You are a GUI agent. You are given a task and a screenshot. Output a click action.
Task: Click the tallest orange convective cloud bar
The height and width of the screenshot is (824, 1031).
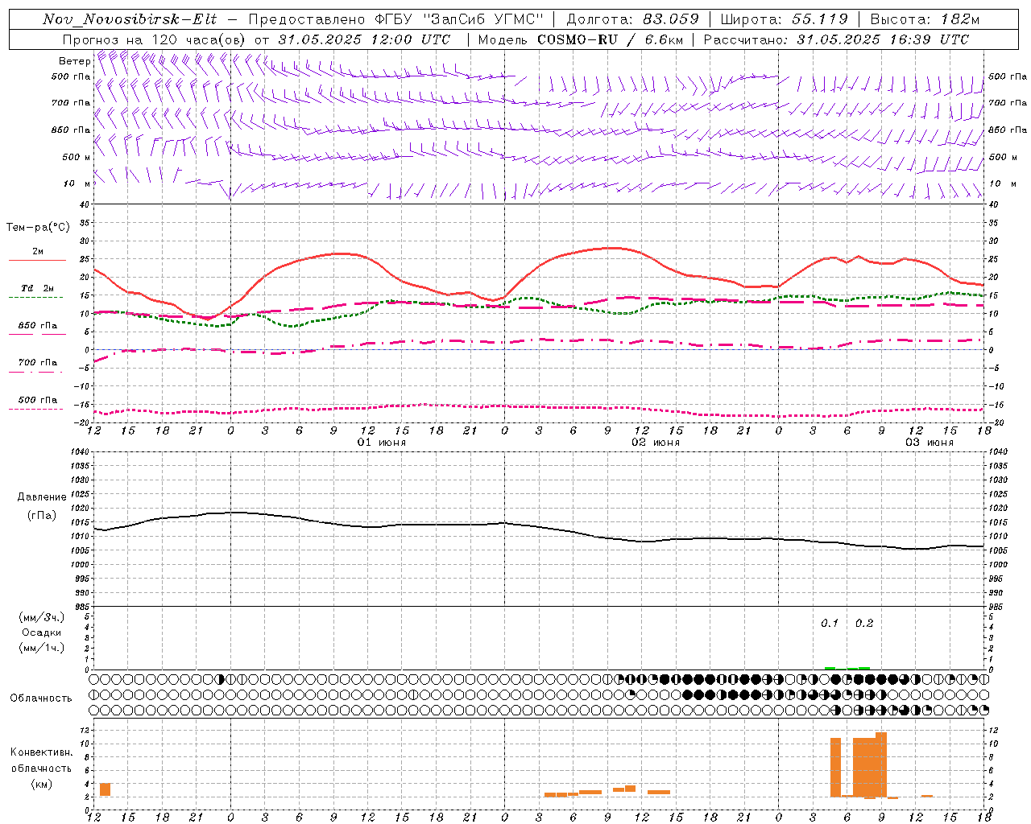[881, 764]
